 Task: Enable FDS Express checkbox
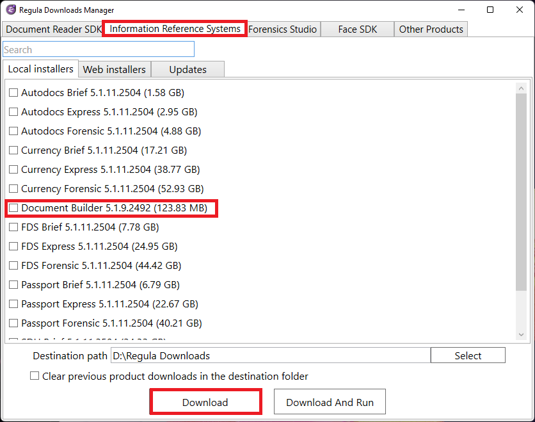pyautogui.click(x=13, y=246)
